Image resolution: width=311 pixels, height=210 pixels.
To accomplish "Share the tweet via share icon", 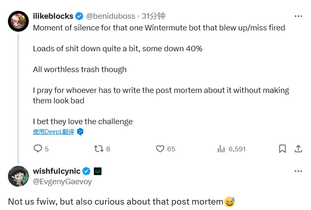I will [298, 149].
